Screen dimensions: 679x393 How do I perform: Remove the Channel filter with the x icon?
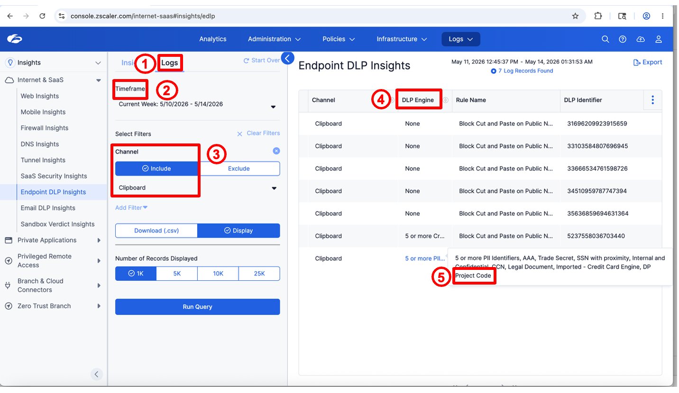coord(276,151)
